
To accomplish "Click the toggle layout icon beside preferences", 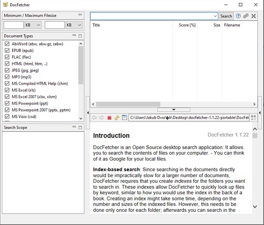I will [x=254, y=16].
